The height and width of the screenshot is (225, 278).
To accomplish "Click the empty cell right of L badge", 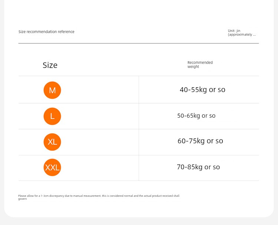I will [x=100, y=116].
